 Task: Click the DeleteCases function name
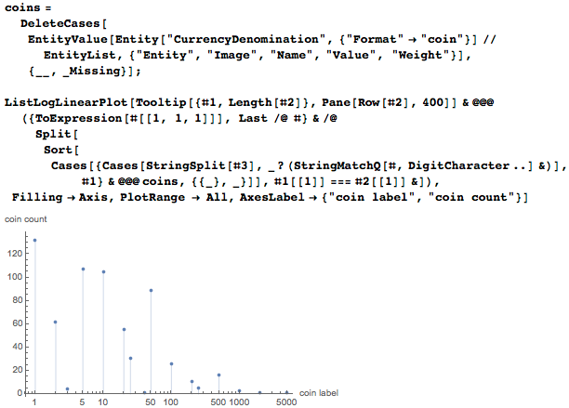pyautogui.click(x=60, y=23)
